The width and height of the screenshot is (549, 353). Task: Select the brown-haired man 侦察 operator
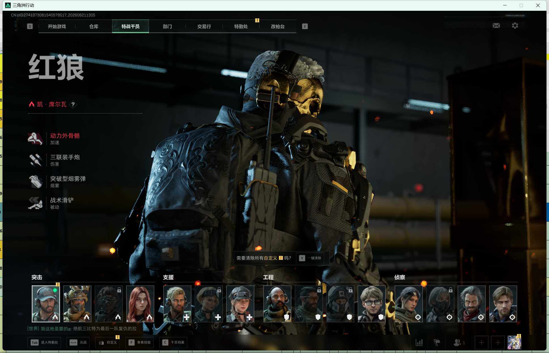503,304
